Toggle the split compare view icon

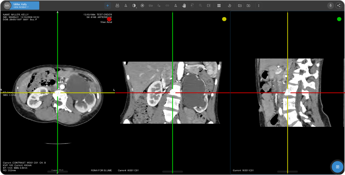click(209, 6)
